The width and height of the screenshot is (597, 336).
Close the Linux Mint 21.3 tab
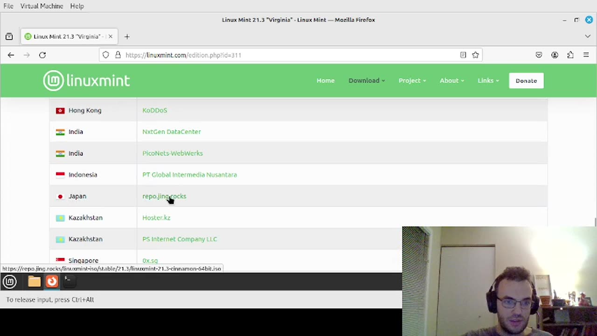click(111, 36)
